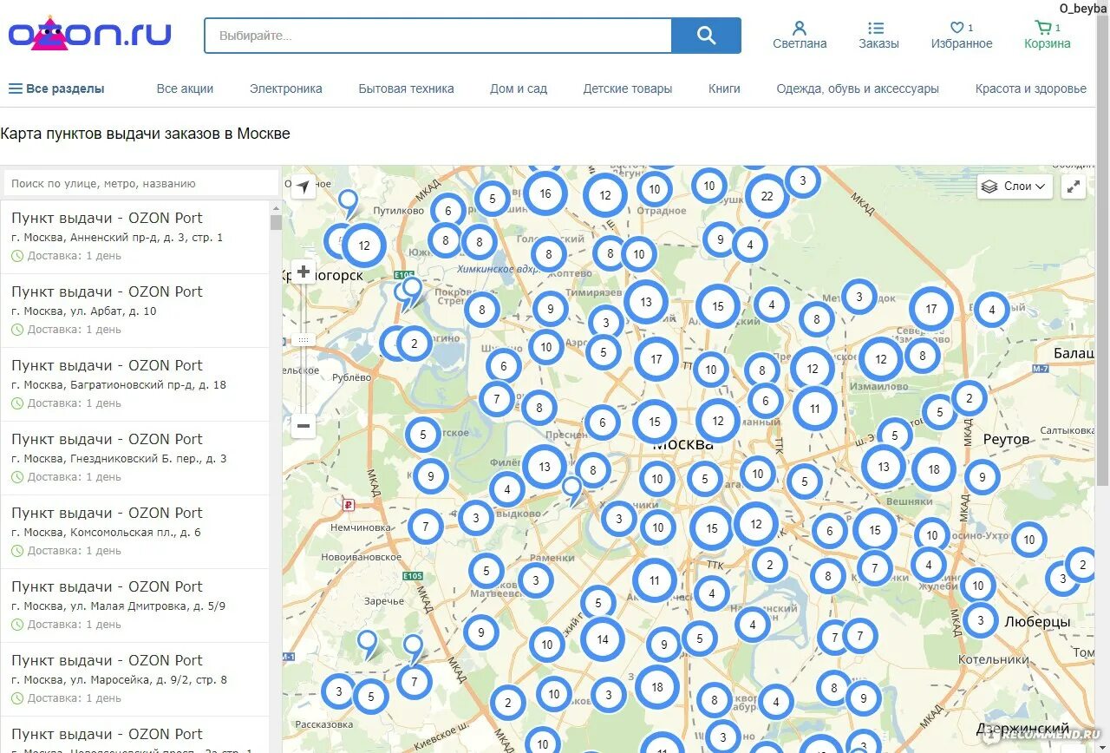The width and height of the screenshot is (1110, 753).
Task: Open the Электроника category
Action: 285,88
